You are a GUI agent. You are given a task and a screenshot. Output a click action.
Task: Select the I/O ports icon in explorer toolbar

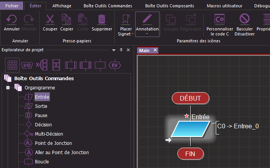pos(27,65)
